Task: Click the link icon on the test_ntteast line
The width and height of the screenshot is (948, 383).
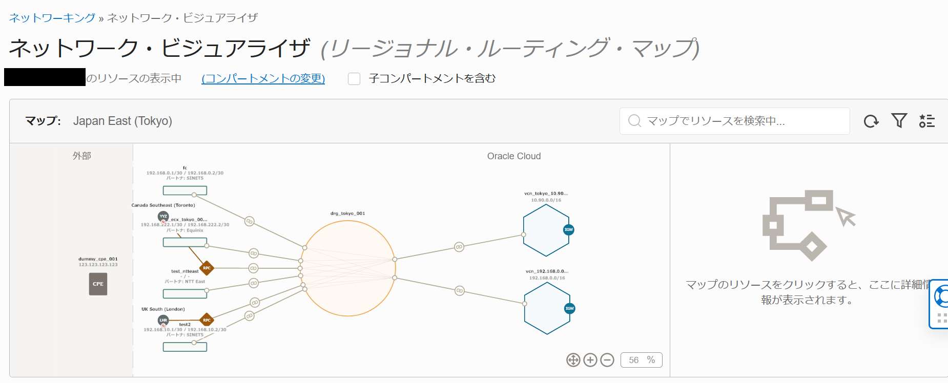Action: click(254, 283)
